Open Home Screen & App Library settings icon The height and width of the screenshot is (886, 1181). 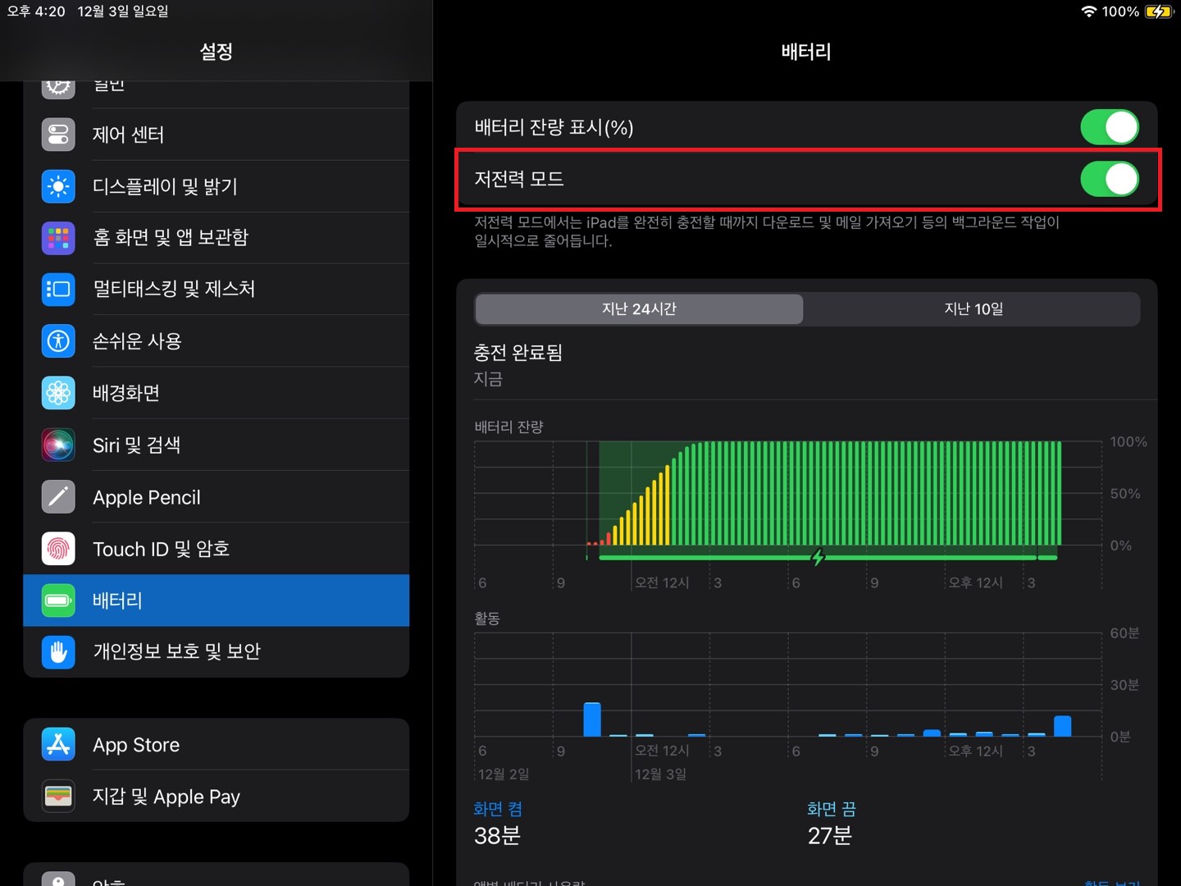57,238
